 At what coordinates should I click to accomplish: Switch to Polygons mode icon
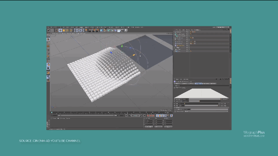coord(48,57)
